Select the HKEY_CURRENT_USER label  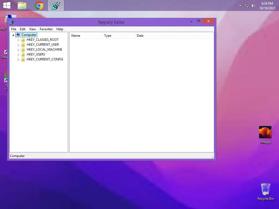point(43,45)
